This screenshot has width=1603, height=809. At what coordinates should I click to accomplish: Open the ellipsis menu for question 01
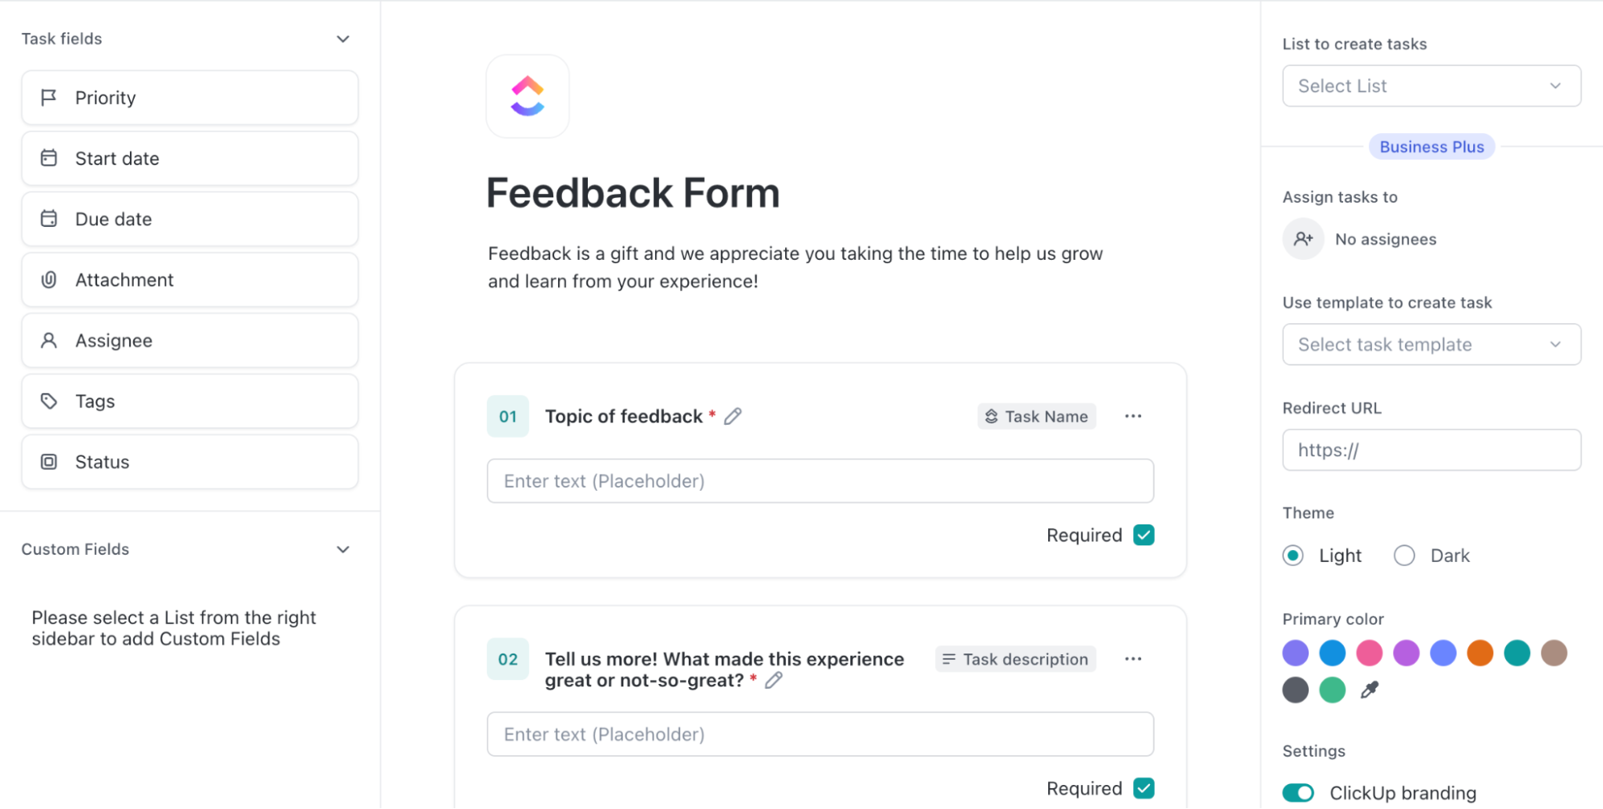point(1133,416)
